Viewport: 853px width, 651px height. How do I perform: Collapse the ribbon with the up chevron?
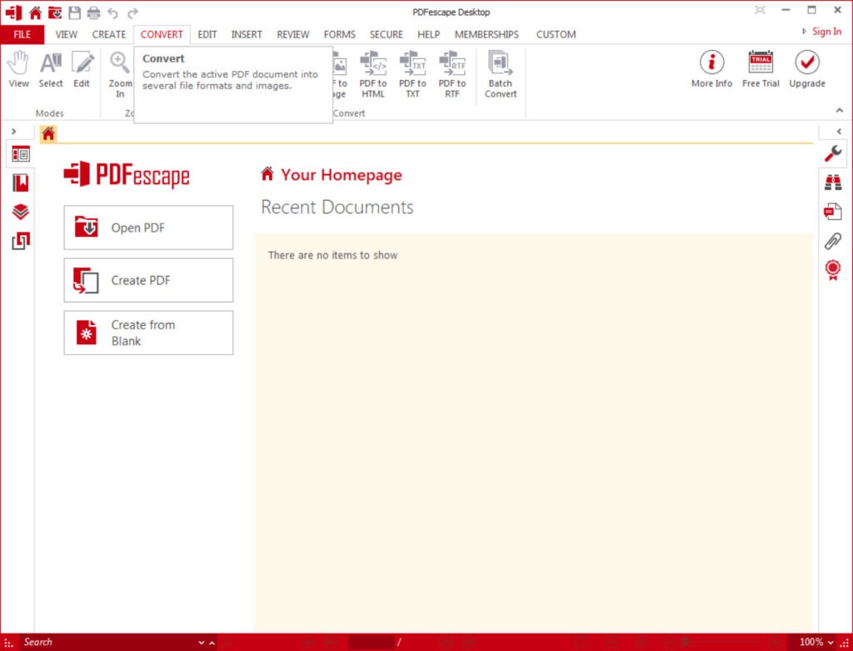(x=840, y=111)
